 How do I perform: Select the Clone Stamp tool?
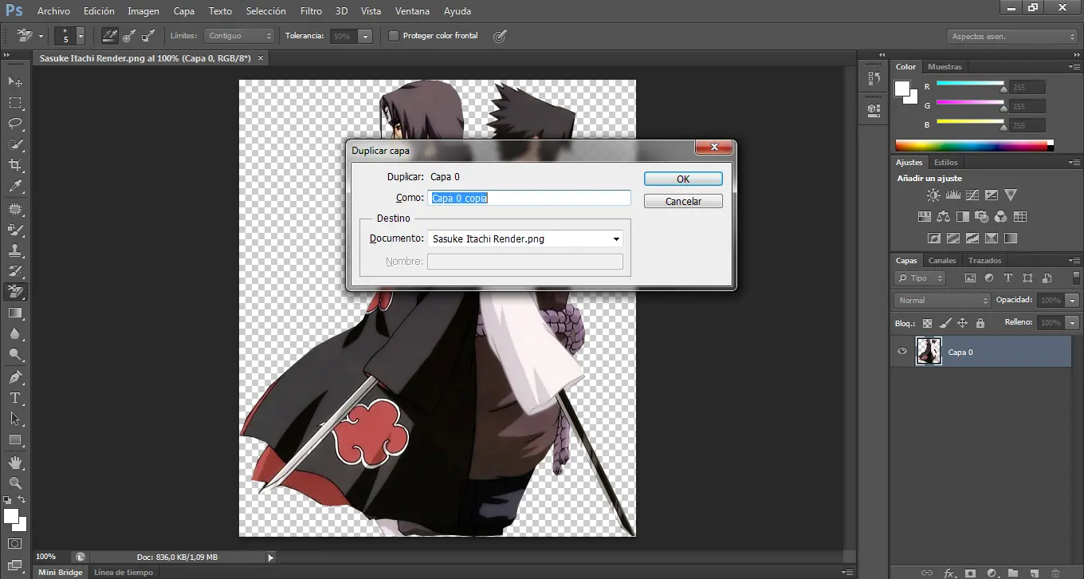15,250
